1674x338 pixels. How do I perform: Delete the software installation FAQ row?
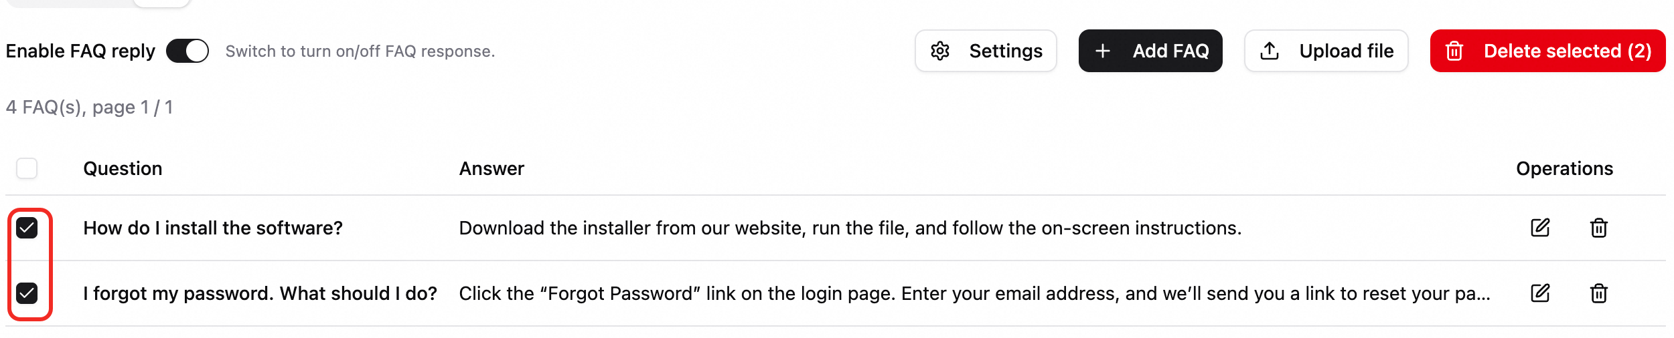click(x=1599, y=228)
